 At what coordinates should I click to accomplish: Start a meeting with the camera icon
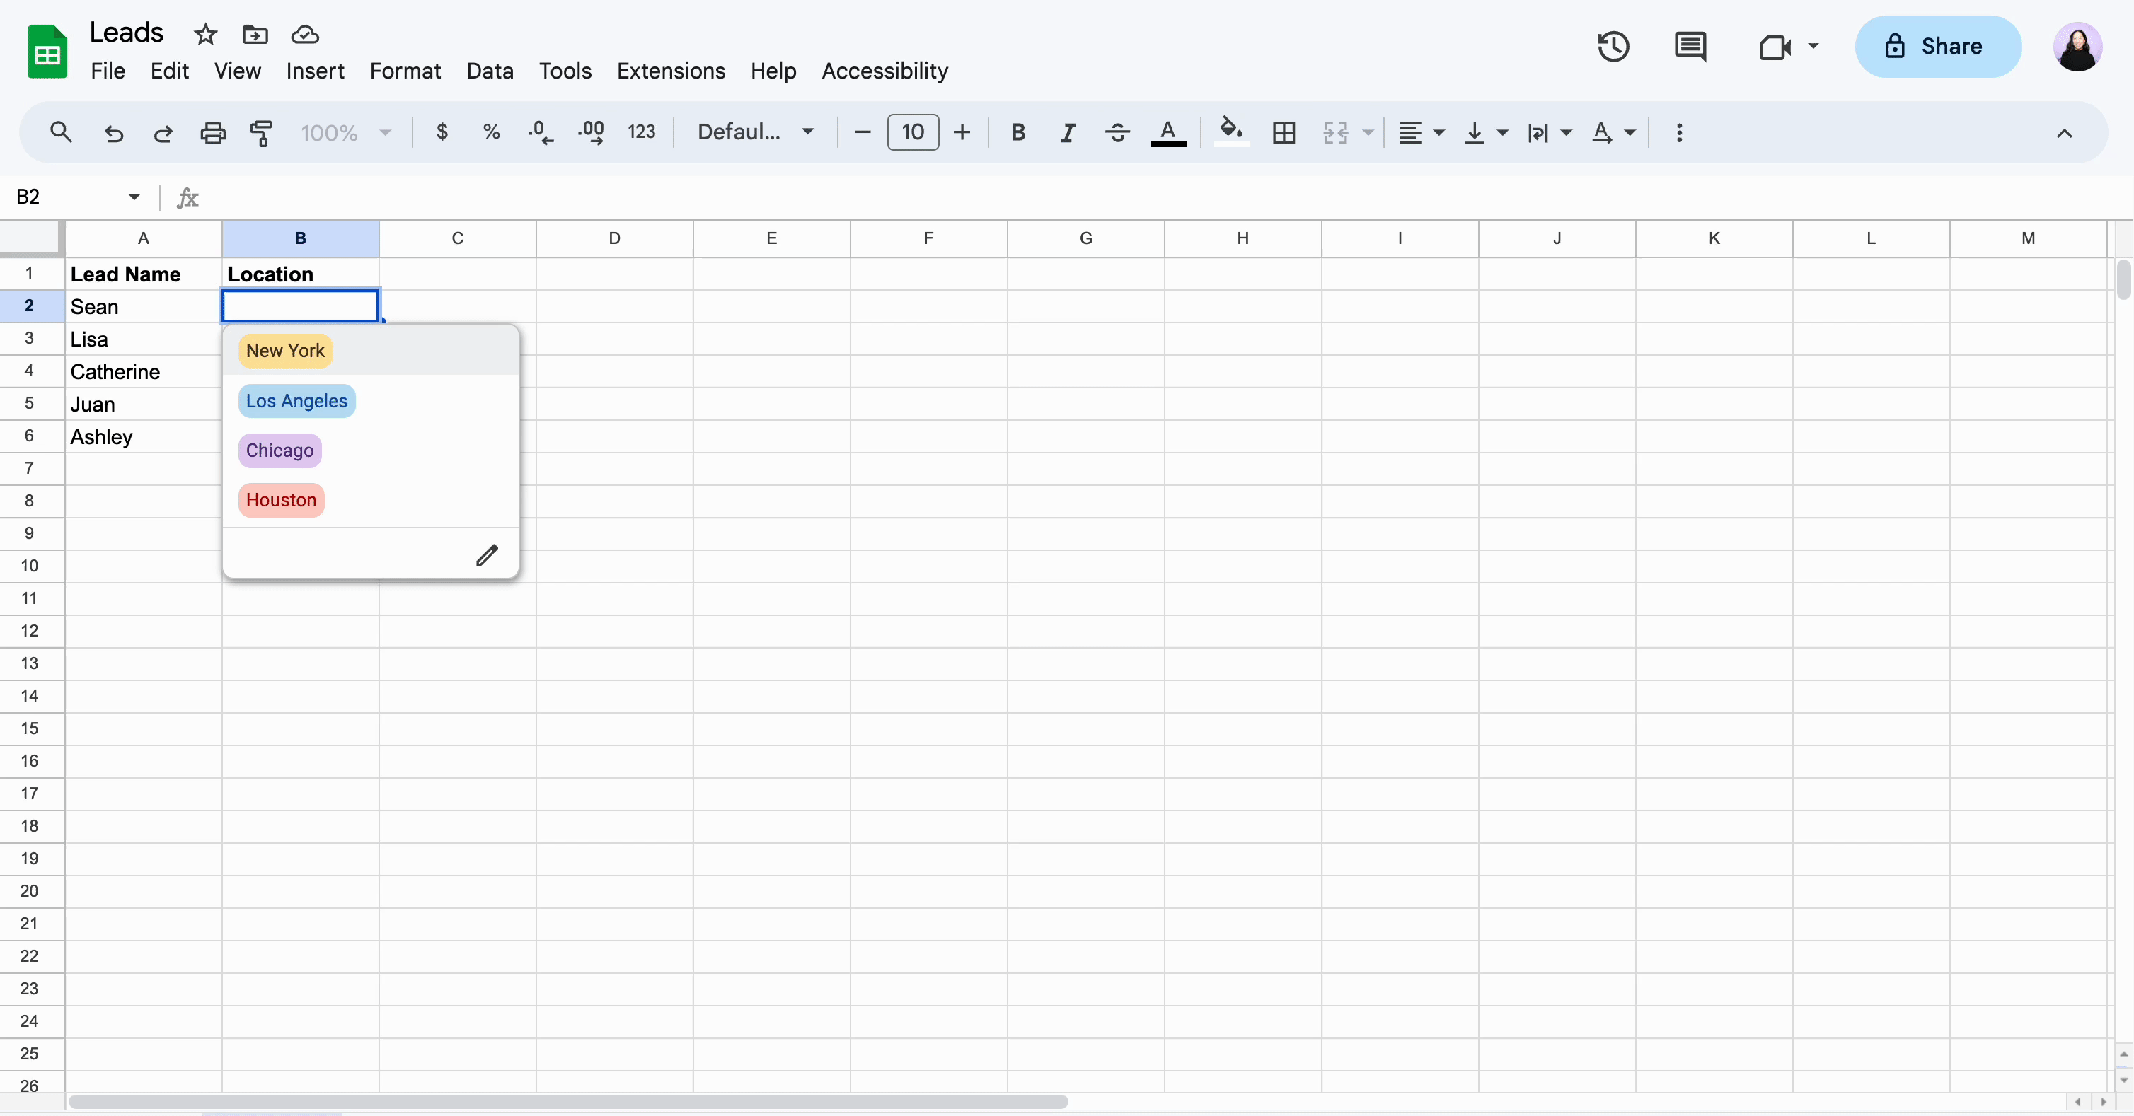point(1775,47)
